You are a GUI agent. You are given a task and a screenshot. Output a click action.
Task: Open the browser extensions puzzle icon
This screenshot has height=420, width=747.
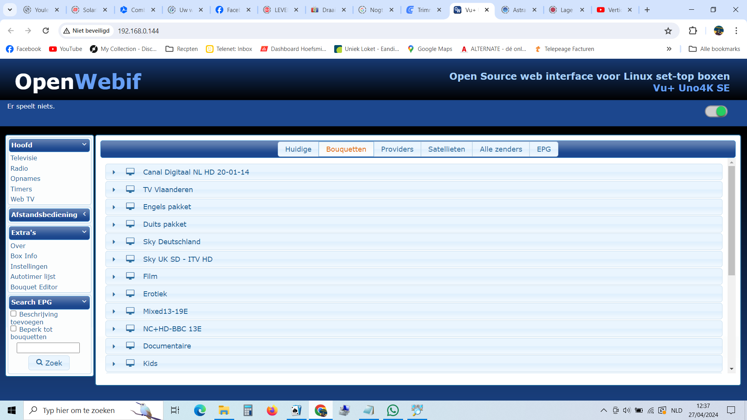point(693,31)
